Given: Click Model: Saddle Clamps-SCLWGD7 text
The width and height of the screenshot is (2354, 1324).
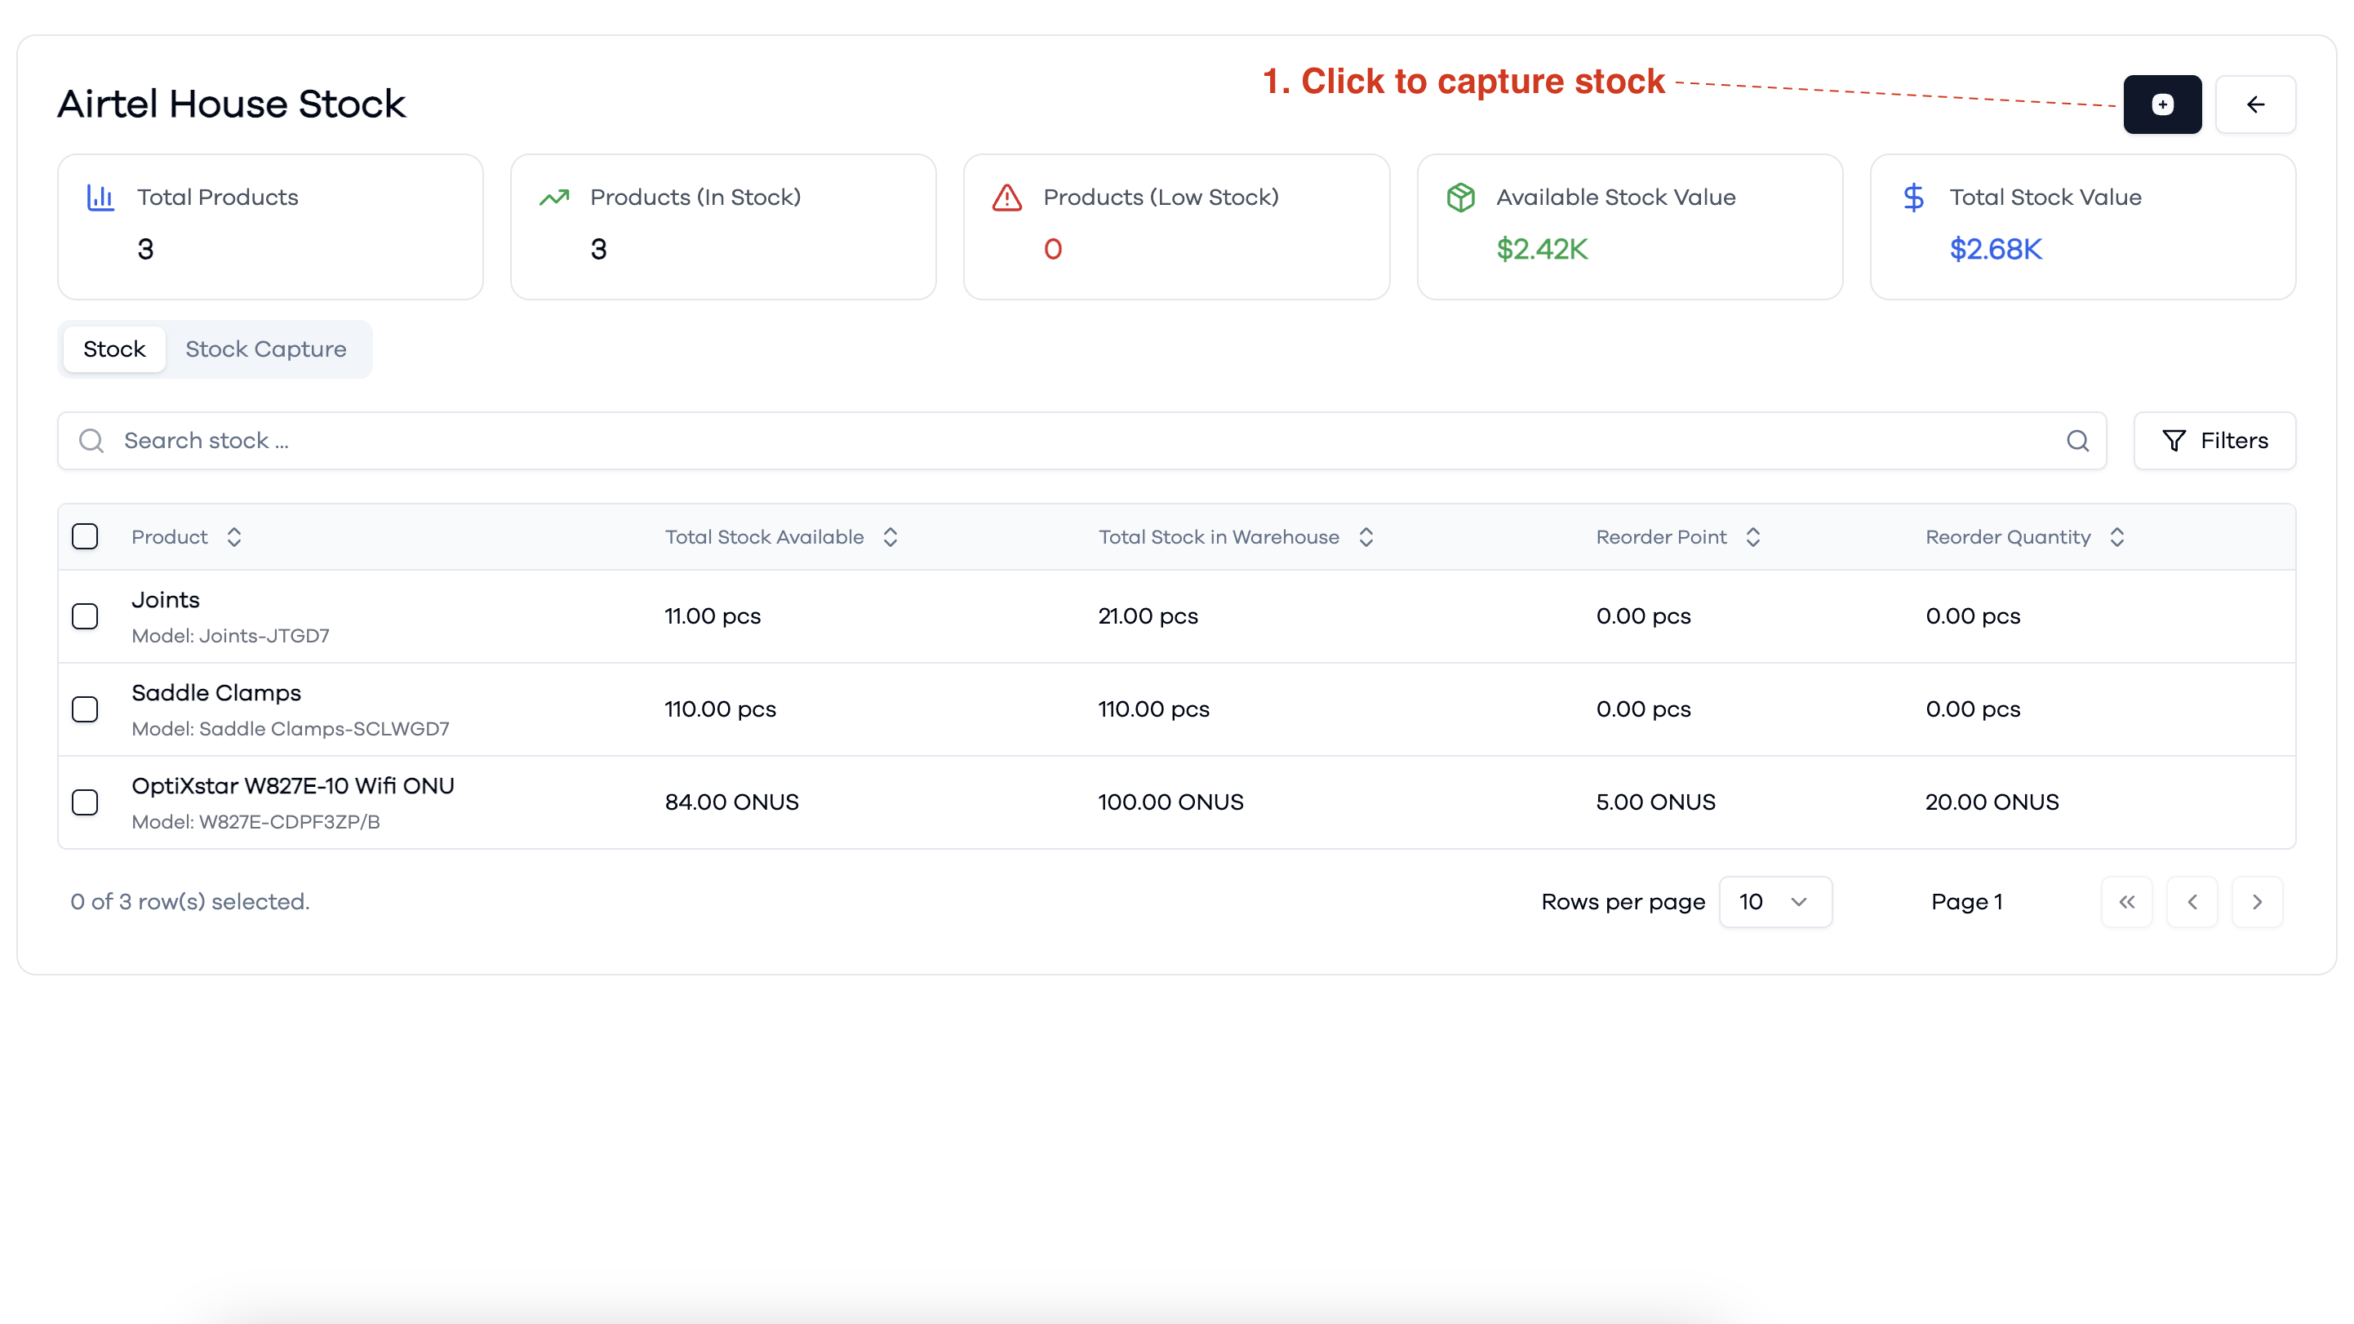Looking at the screenshot, I should click(x=291, y=729).
